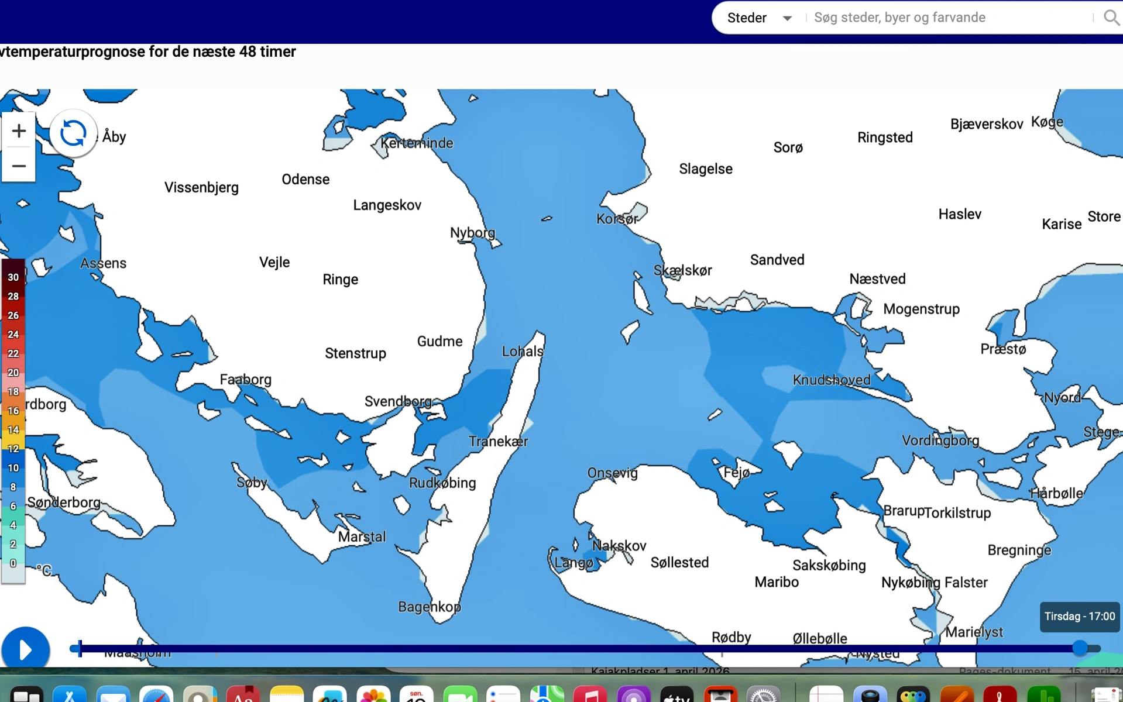Start the 48-hour forecast animation
The width and height of the screenshot is (1123, 702).
[26, 649]
